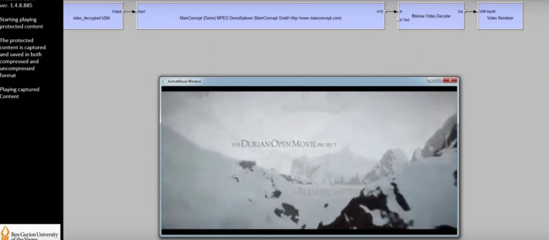Viewport: 549px width, 240px height.
Task: Select the video_decrypted.h264 source filter
Action: click(x=93, y=16)
